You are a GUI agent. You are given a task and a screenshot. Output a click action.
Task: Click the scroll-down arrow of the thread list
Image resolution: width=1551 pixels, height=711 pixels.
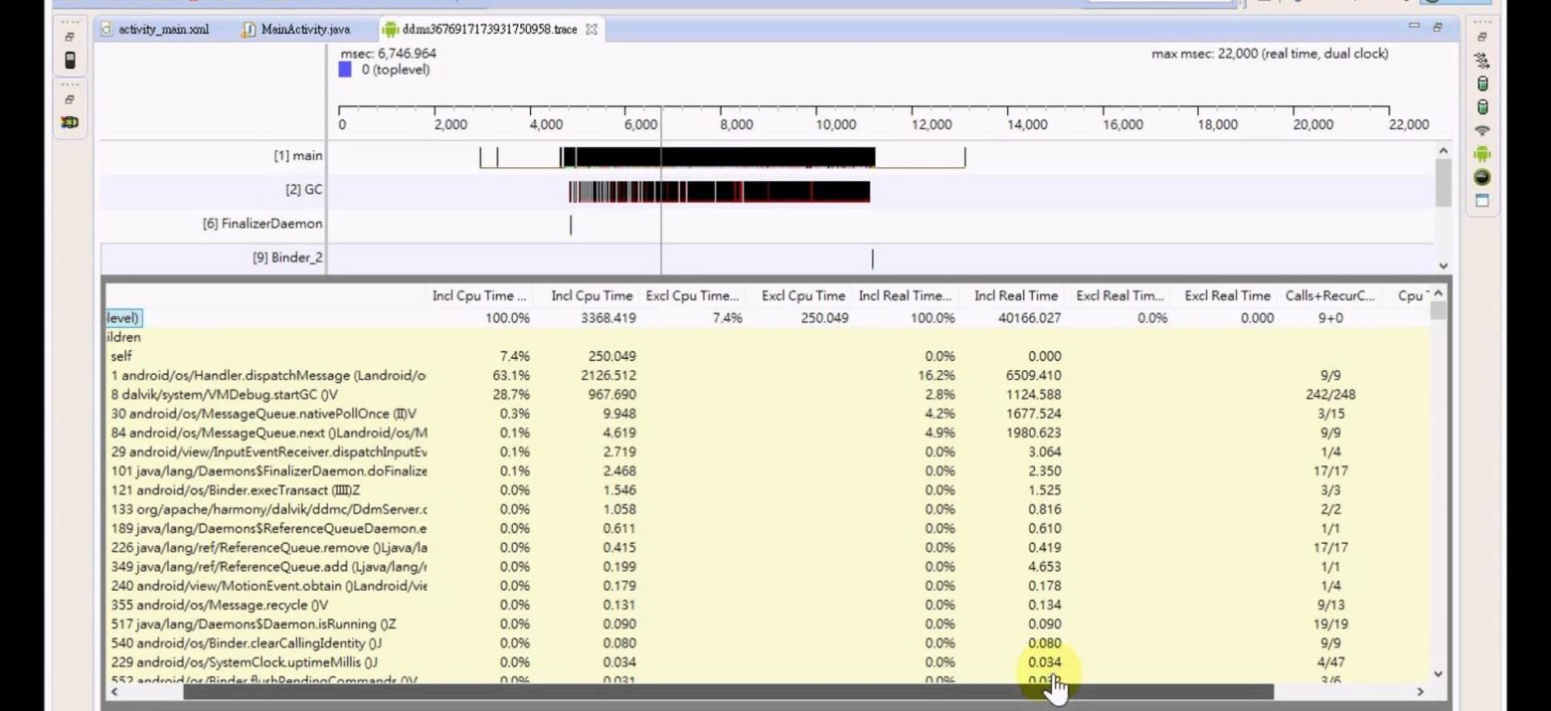[x=1443, y=266]
